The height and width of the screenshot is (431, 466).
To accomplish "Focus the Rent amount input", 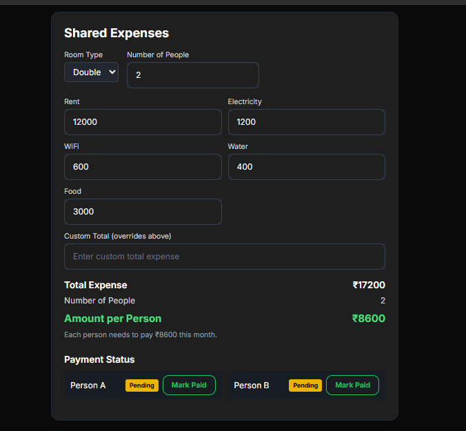I will click(x=143, y=122).
